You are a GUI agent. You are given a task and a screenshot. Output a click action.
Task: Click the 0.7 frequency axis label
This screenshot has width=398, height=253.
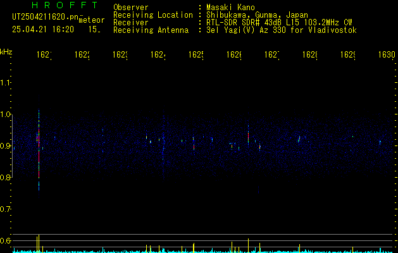tap(5, 209)
